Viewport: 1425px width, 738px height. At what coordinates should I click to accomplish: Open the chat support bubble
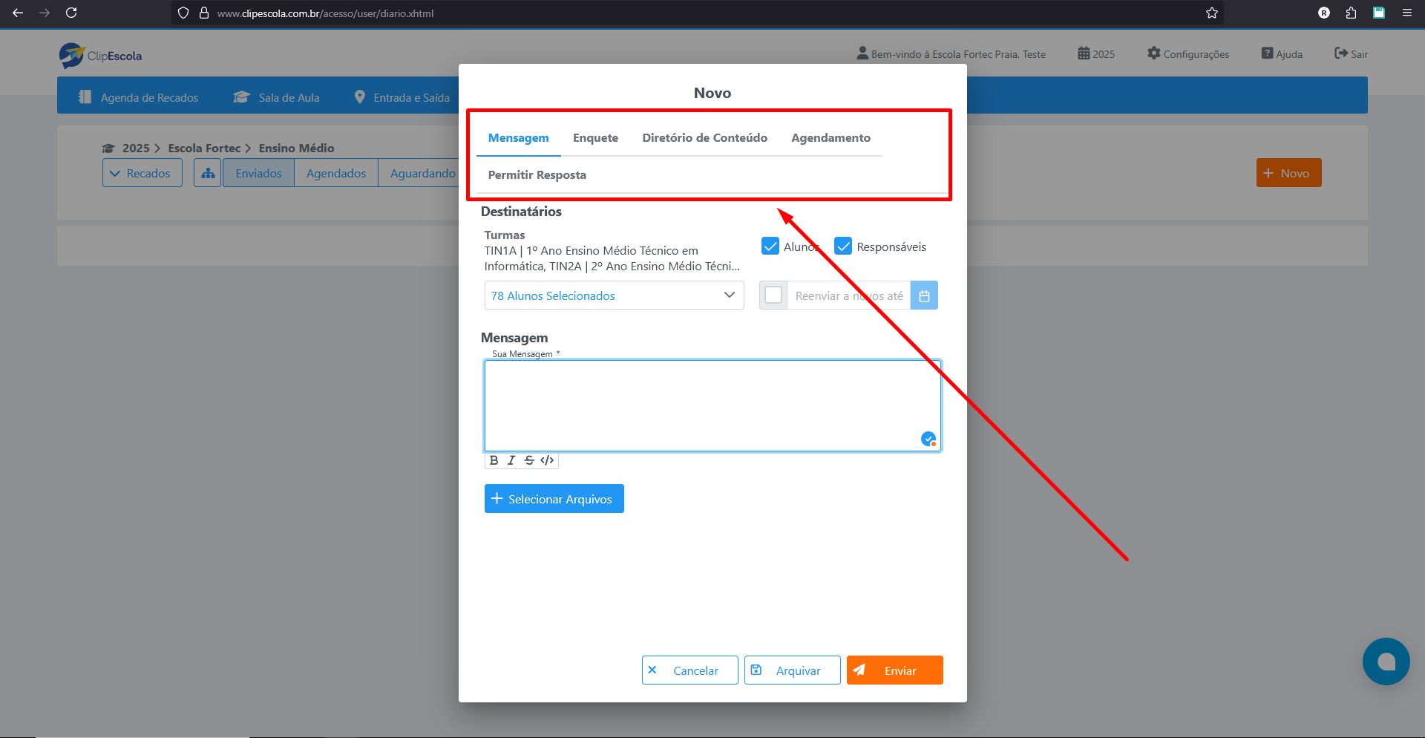click(x=1386, y=662)
